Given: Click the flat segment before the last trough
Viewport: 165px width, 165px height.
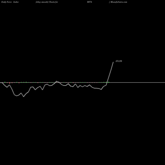Looking at the screenshot, I should click(x=97, y=88).
